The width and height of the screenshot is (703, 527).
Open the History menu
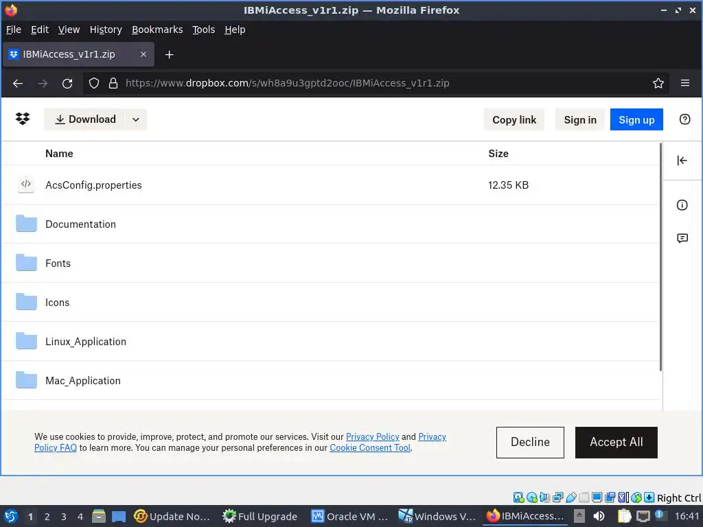point(105,30)
